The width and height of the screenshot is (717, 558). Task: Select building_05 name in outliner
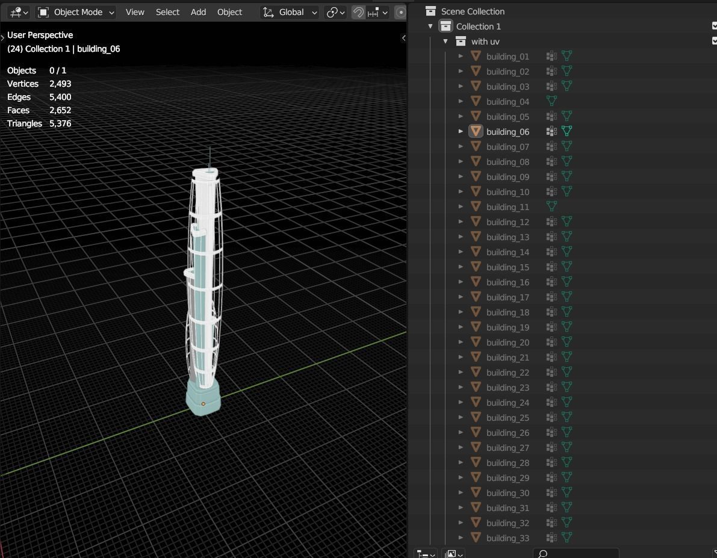tap(507, 117)
